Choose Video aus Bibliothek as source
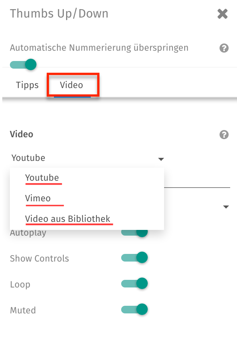237x350 pixels. coord(68,218)
